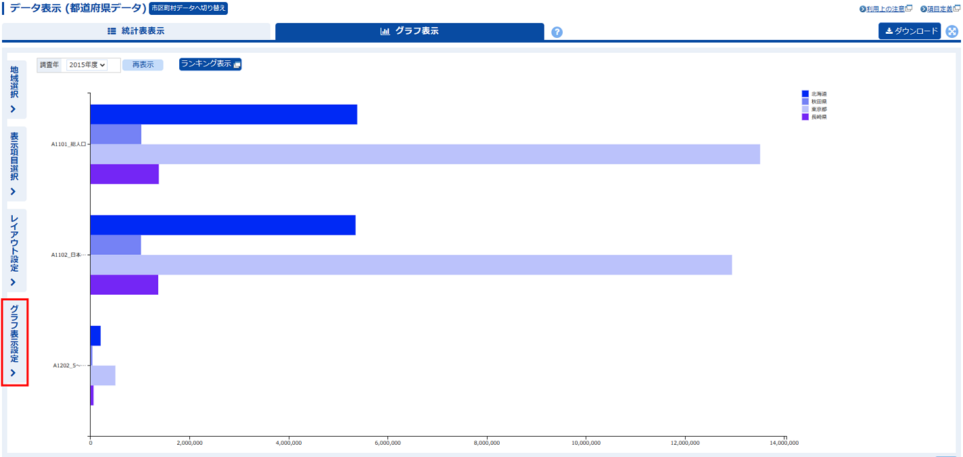This screenshot has width=963, height=457.
Task: Click the longest 東京都 bar in A1101_総人口
Action: (425, 154)
